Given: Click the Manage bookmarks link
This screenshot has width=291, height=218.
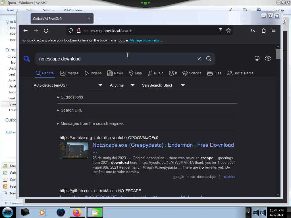Looking at the screenshot, I should click(x=146, y=40).
